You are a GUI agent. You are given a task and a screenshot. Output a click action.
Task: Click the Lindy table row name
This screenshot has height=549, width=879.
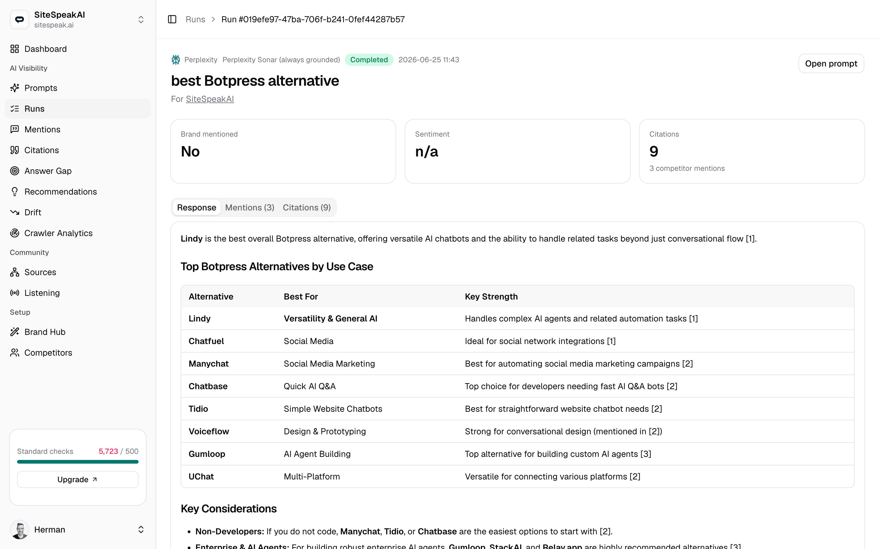pos(199,318)
